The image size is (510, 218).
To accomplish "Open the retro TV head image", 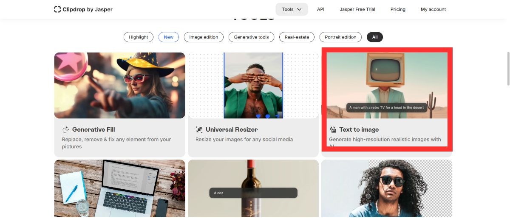I will pos(387,86).
